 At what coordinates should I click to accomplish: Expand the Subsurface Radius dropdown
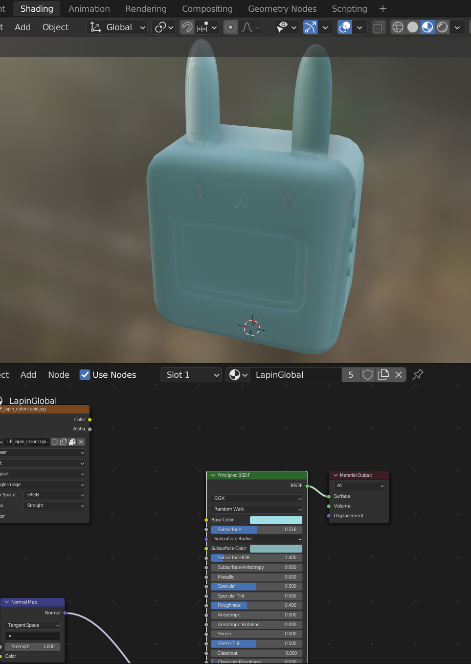257,539
